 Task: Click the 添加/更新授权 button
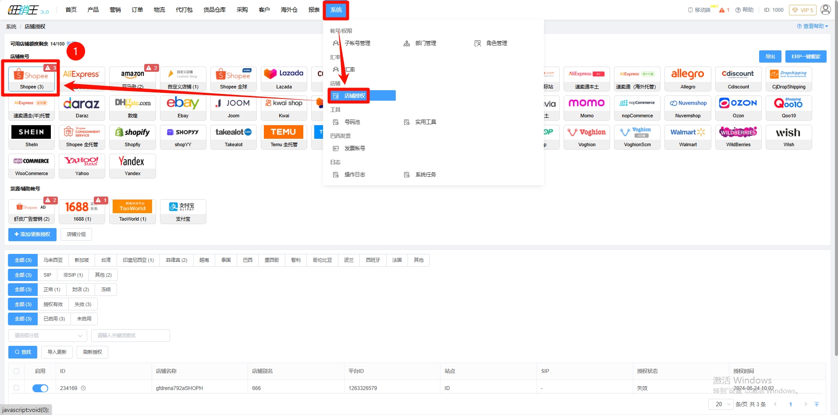coord(32,235)
